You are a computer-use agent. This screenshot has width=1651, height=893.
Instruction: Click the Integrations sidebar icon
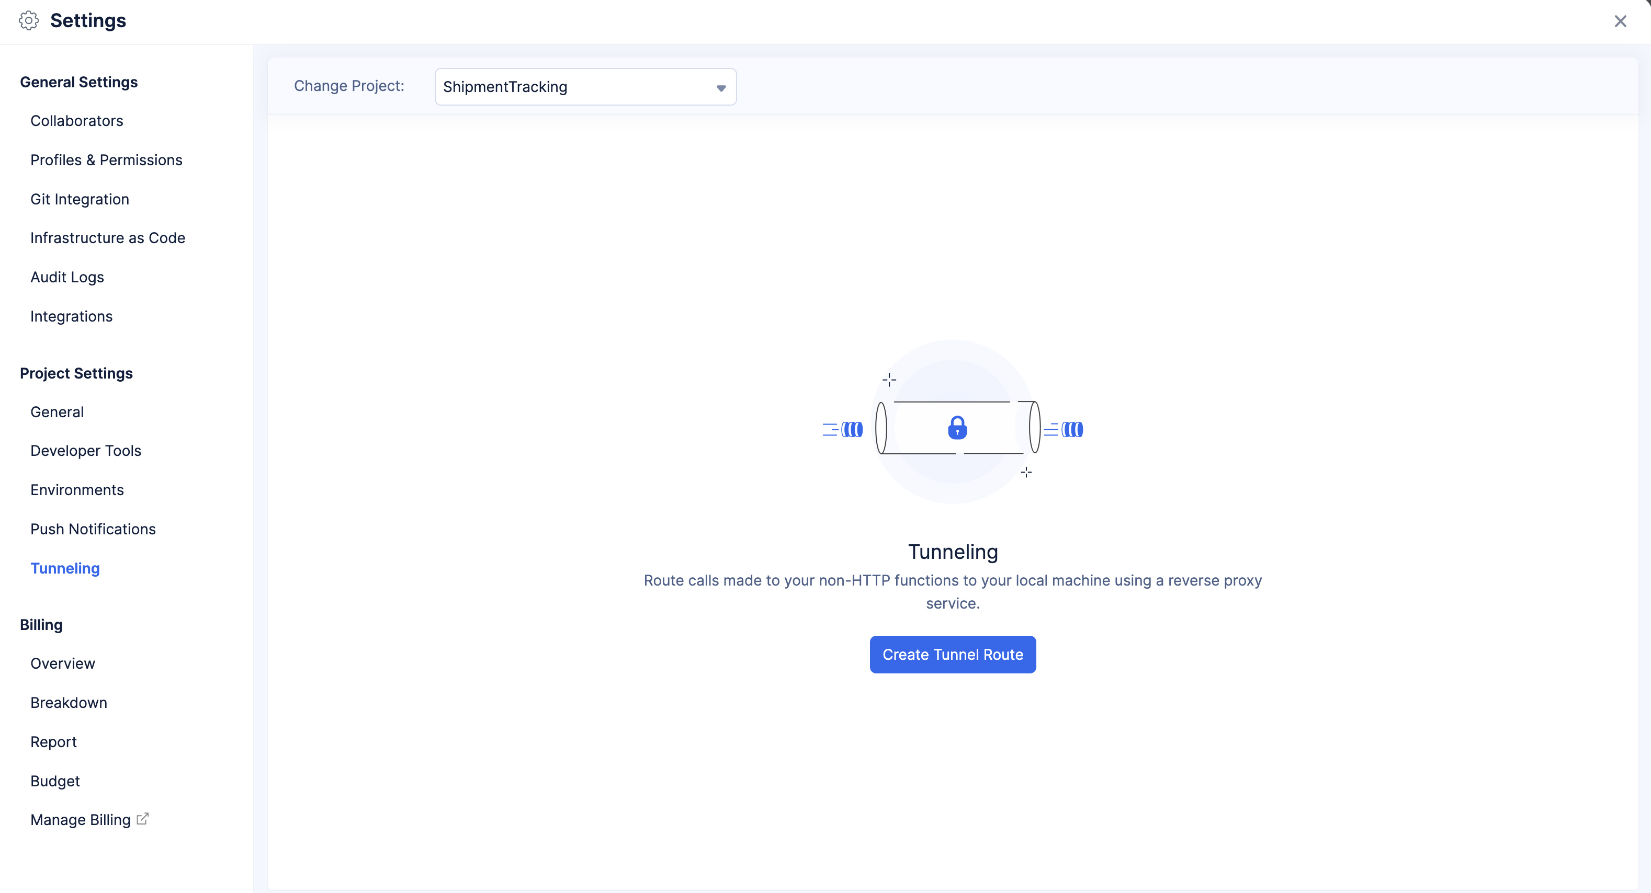point(72,316)
